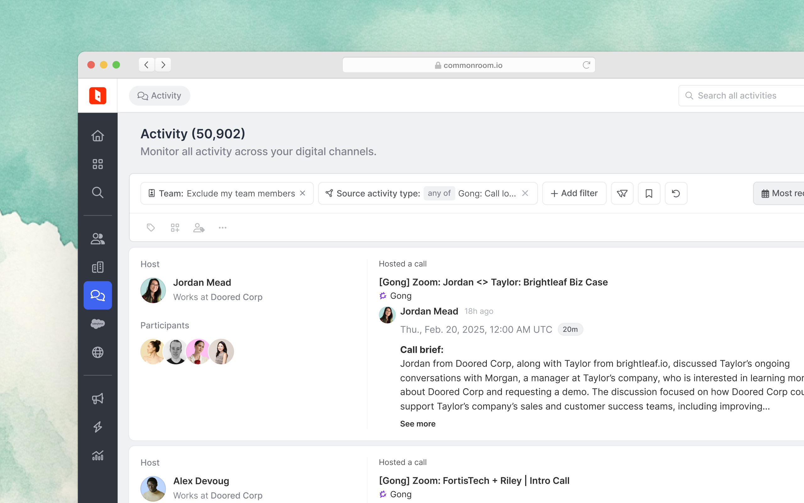The width and height of the screenshot is (804, 503).
Task: Click the tag icon in bulk toolbar
Action: coord(151,228)
